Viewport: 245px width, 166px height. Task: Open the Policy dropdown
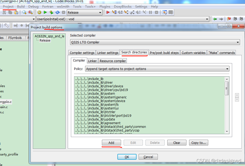tap(157, 69)
